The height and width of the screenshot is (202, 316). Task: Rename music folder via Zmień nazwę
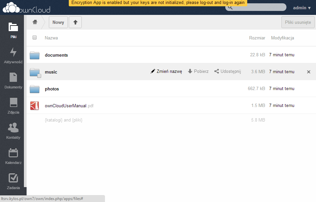coord(166,71)
